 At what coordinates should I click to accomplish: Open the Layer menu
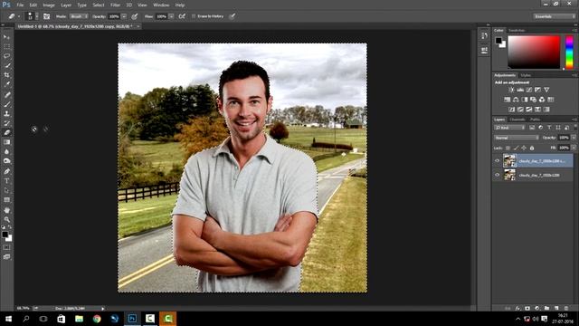click(66, 5)
